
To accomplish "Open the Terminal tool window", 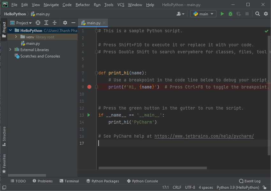I will click(x=69, y=181).
